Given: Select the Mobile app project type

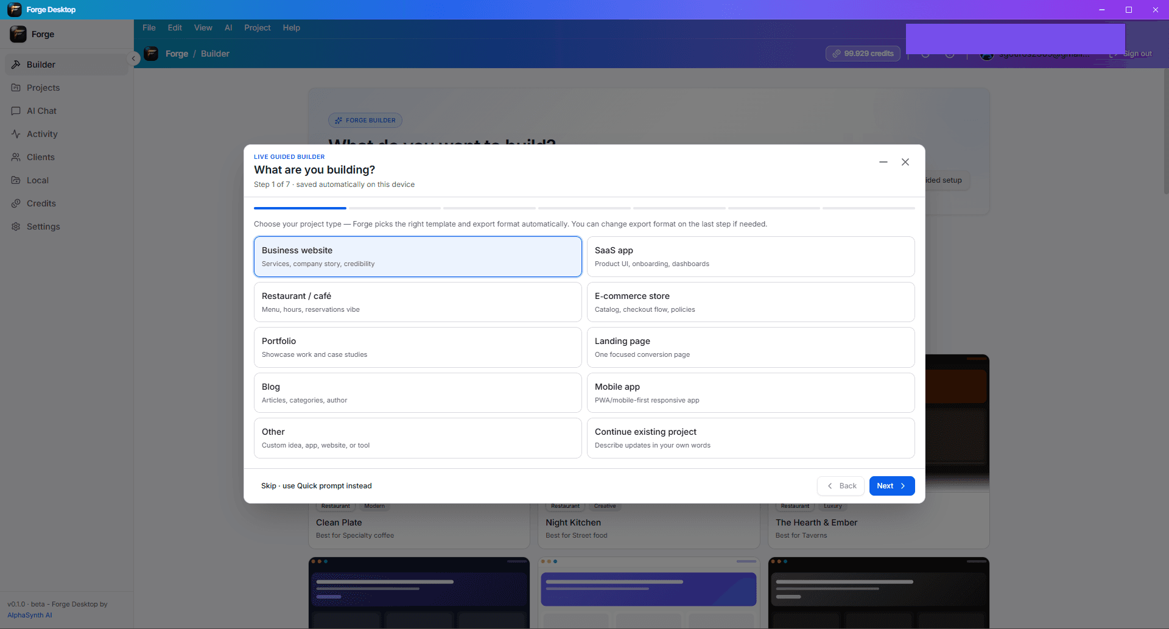Looking at the screenshot, I should (751, 393).
